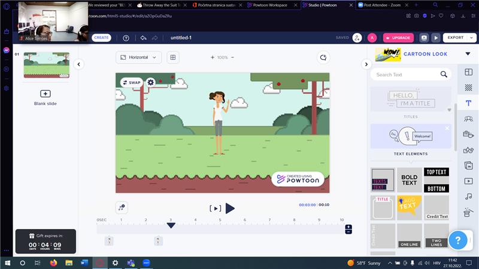
Task: Insert the TWO LINES text style
Action: tap(436, 236)
